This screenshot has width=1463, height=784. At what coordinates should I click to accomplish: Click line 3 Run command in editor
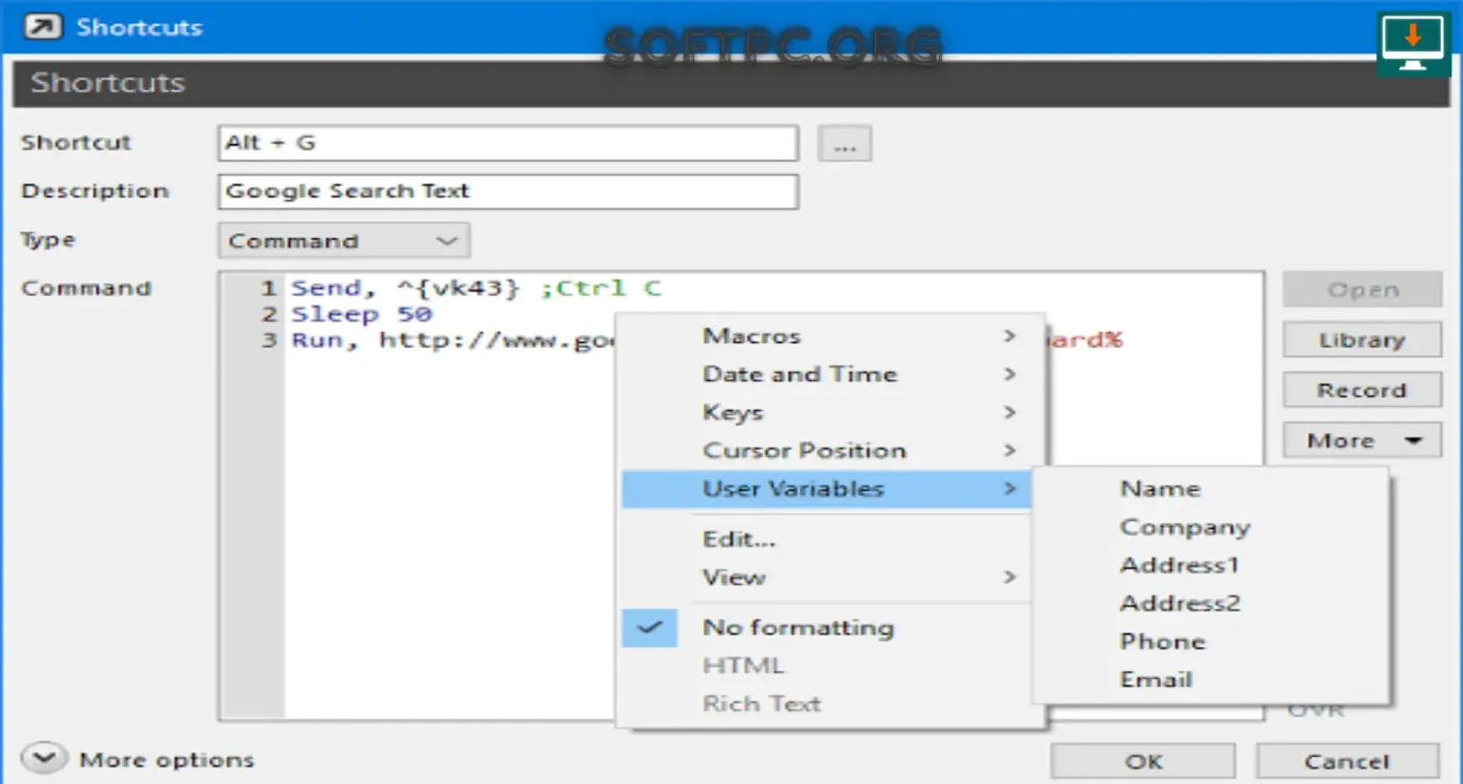pyautogui.click(x=453, y=340)
